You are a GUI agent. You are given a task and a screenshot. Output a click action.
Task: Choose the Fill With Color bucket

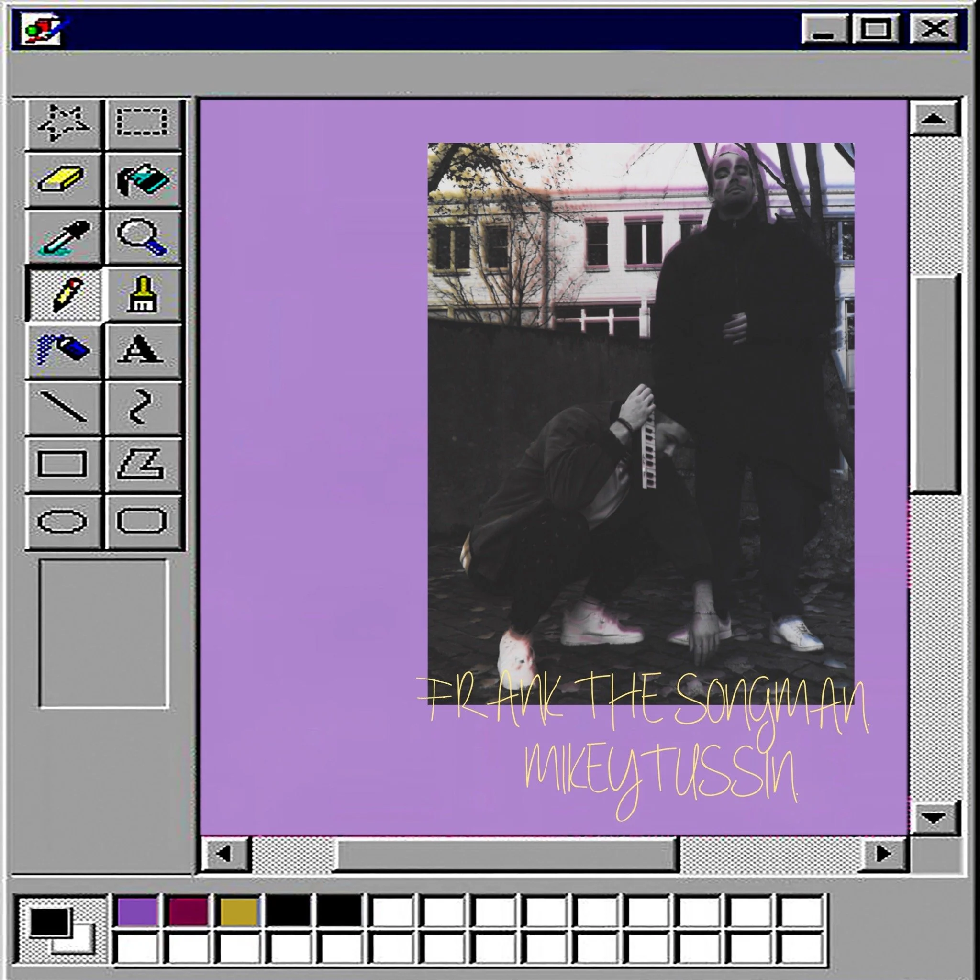tap(143, 179)
